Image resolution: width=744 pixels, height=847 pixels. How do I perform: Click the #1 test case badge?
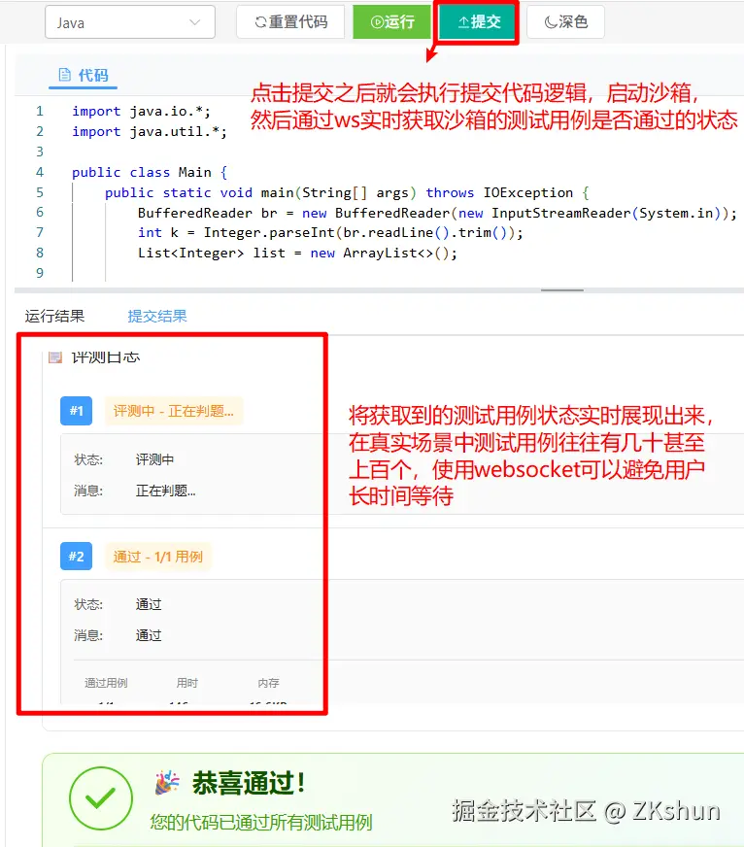coord(76,411)
